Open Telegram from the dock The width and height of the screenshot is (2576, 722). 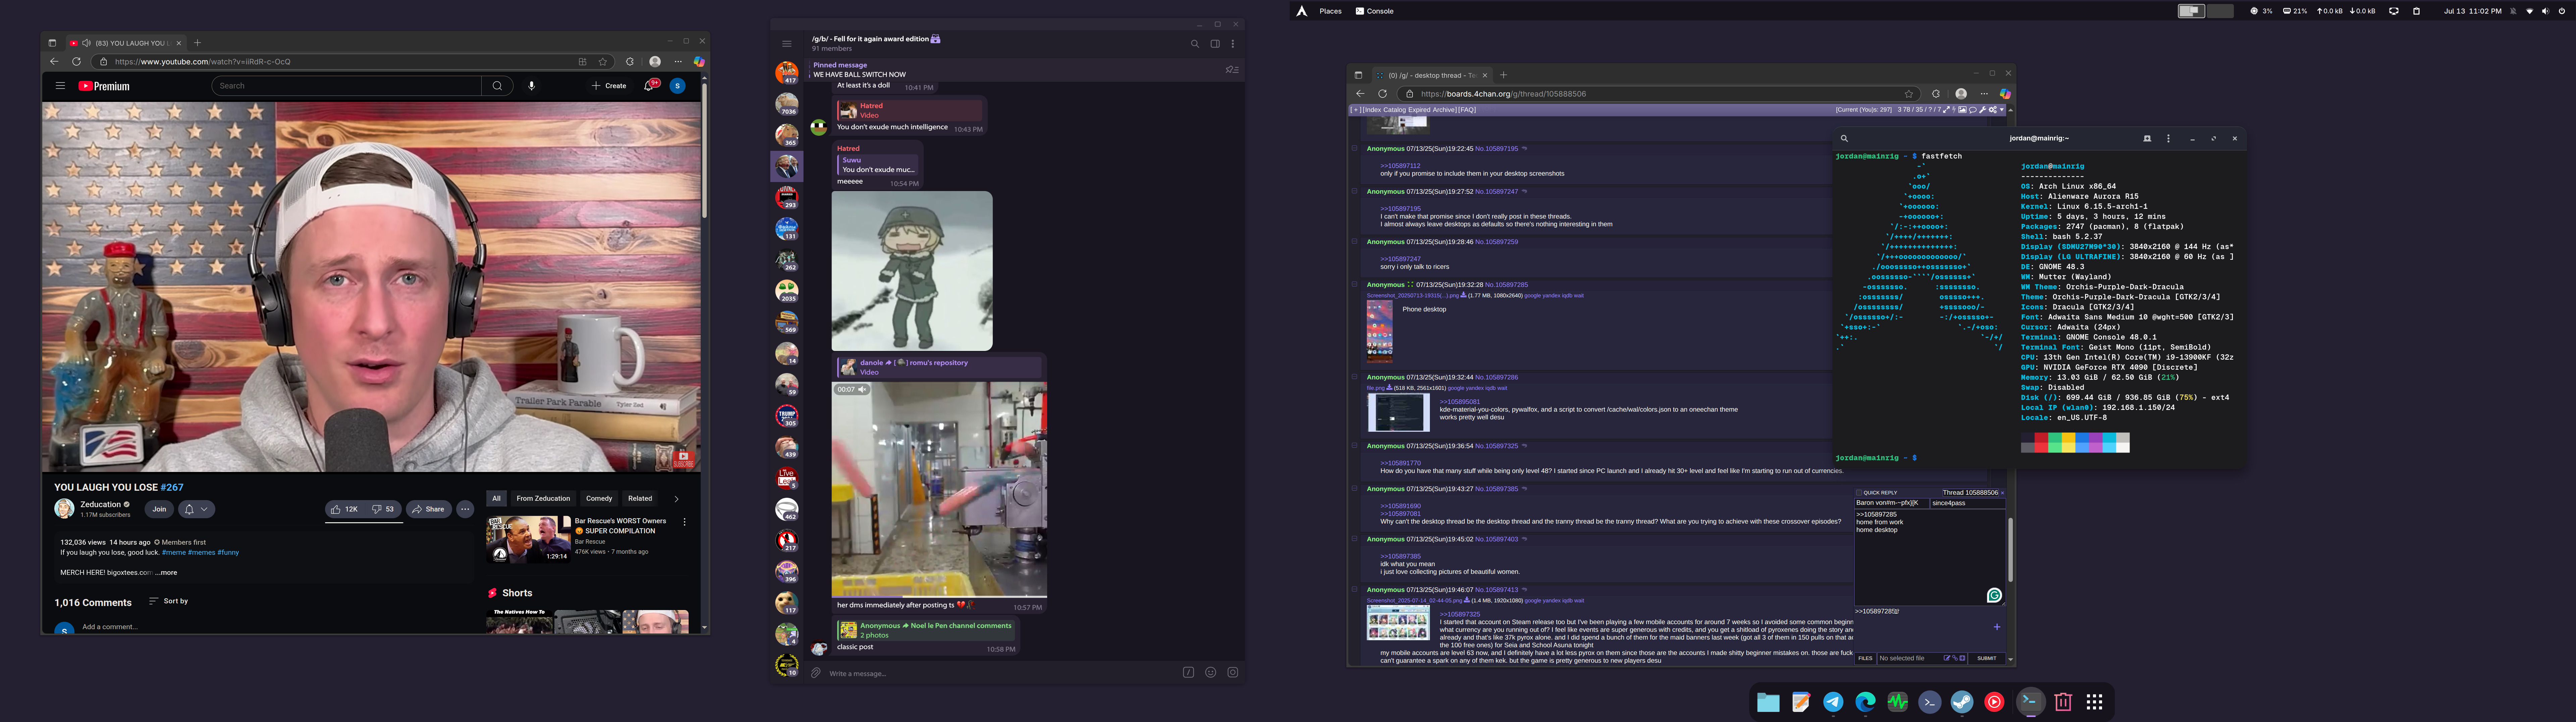coord(1833,702)
